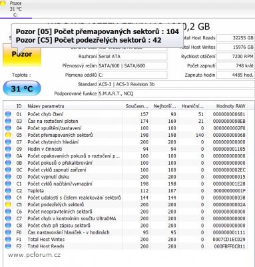This screenshot has height=267, width=255.
Task: Click the blue status icon for 0B překalibrování
Action: point(8,163)
